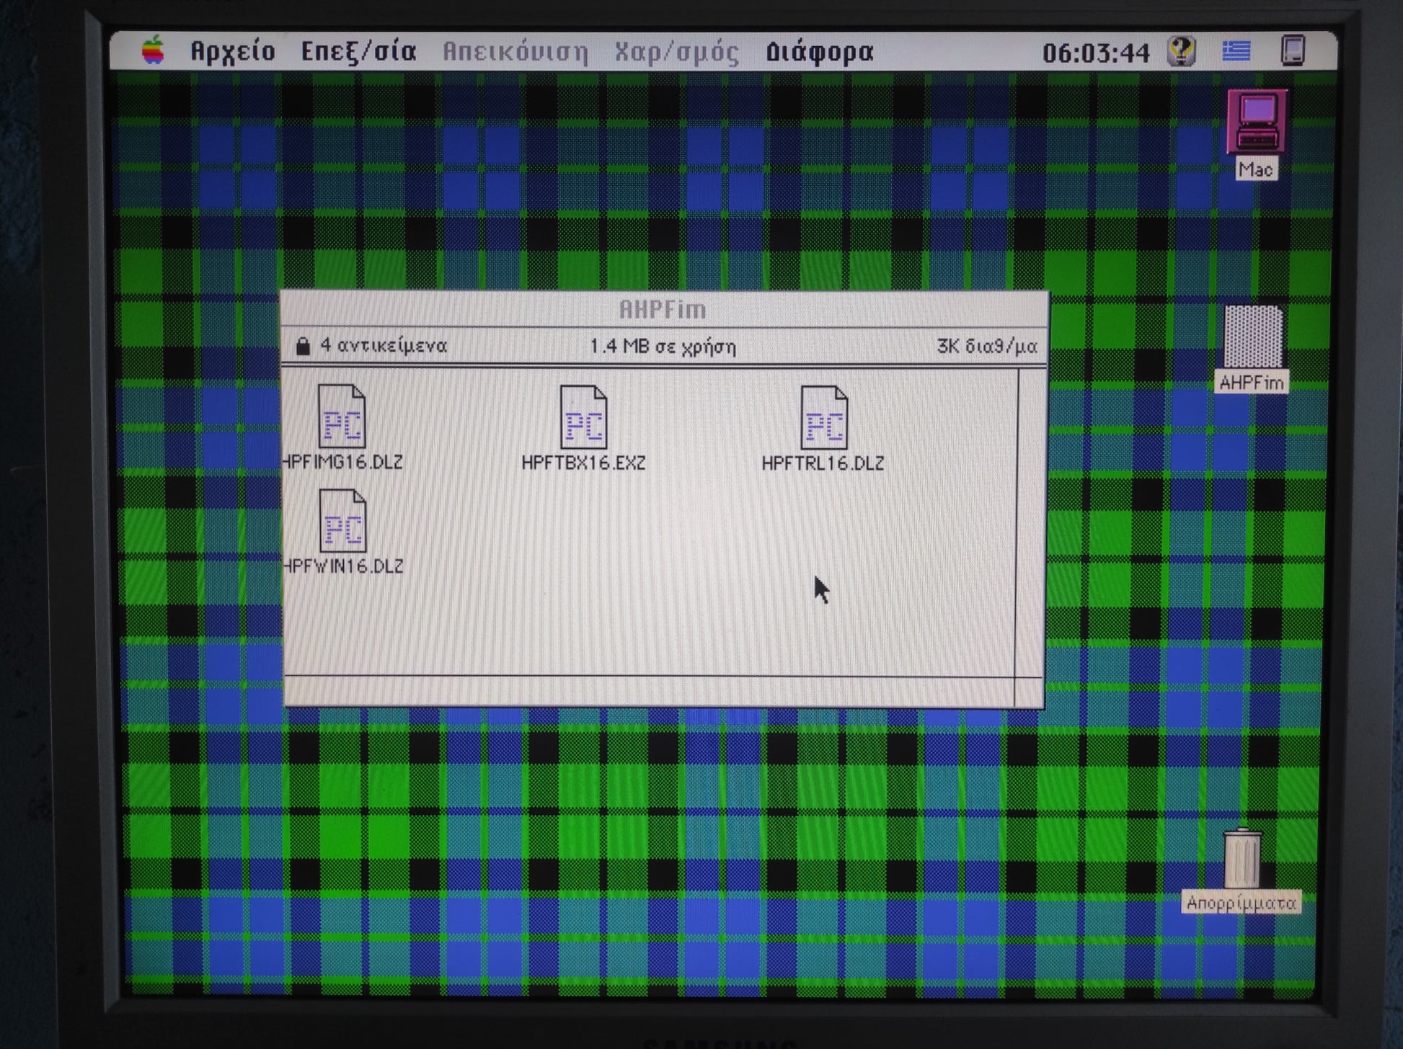1403x1049 pixels.
Task: Open the Greek flag keyboard menu
Action: (x=1236, y=51)
